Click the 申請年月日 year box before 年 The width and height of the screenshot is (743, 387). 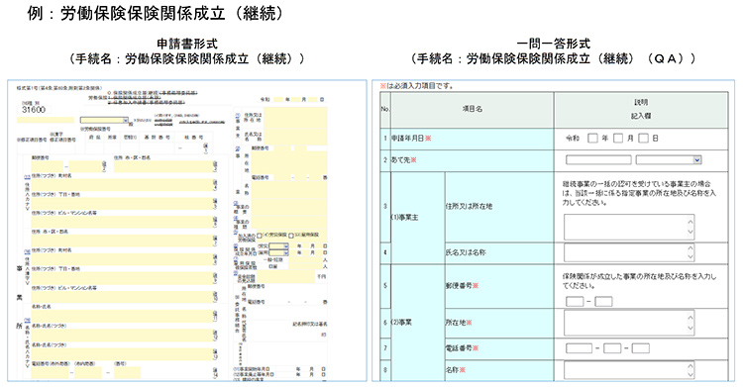click(x=592, y=138)
